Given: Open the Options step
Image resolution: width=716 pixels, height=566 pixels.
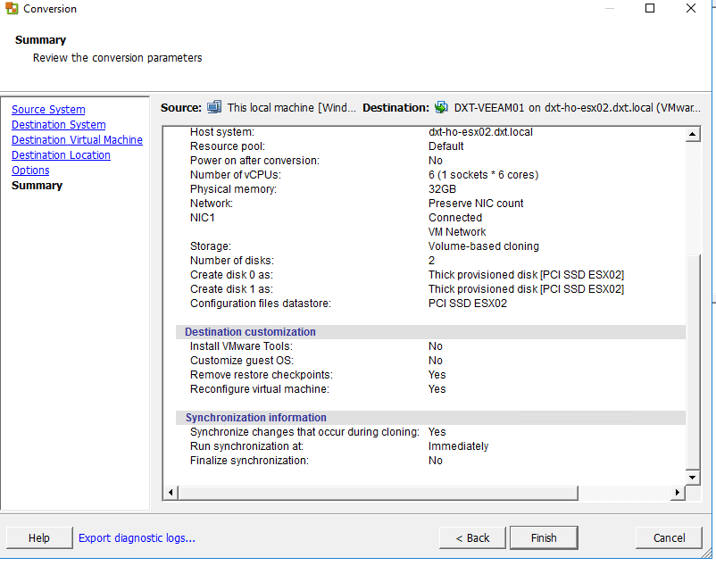Looking at the screenshot, I should [x=30, y=171].
